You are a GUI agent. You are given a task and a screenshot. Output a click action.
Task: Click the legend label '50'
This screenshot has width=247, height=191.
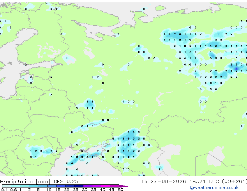(121, 189)
